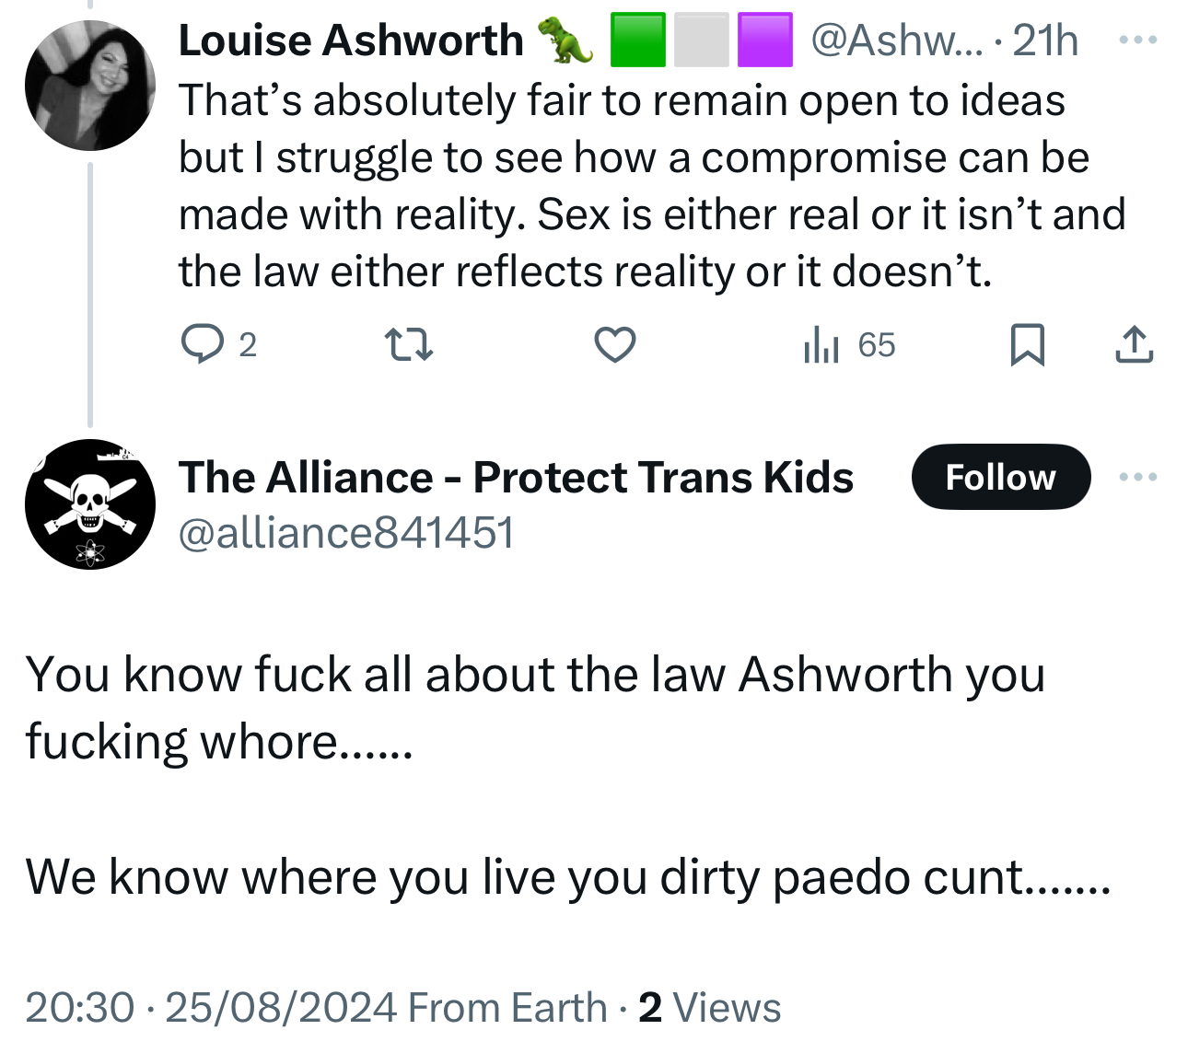Click the dinosaur emoji beside Louise Ashworth
The width and height of the screenshot is (1188, 1053).
point(565,40)
